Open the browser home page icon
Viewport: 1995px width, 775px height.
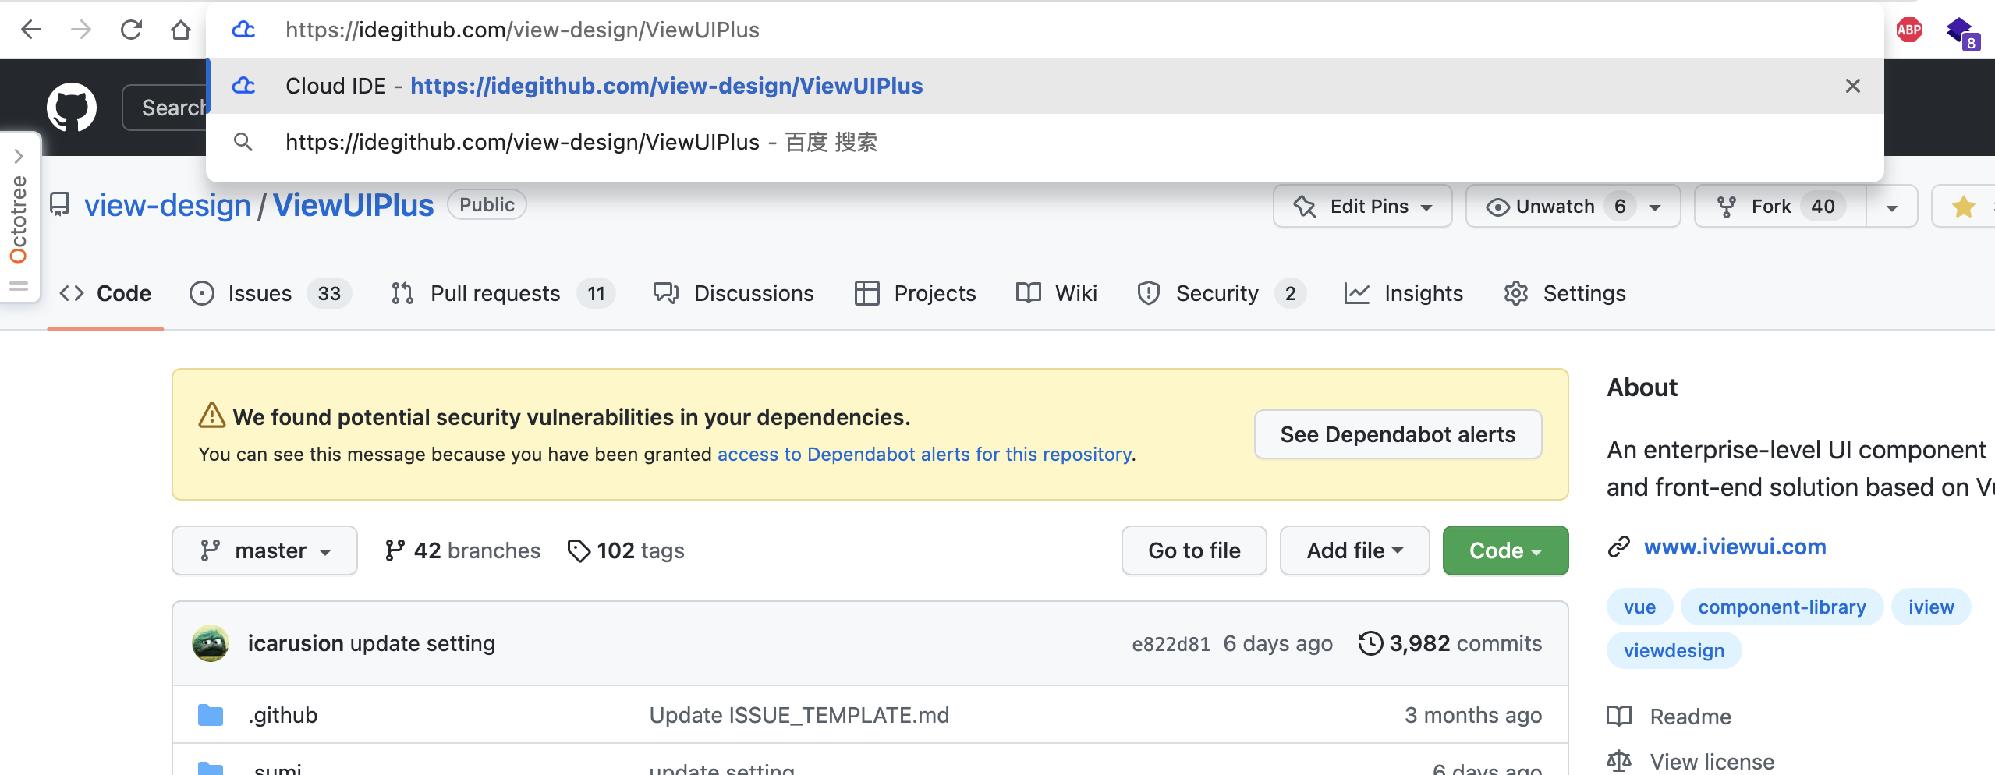(x=181, y=30)
